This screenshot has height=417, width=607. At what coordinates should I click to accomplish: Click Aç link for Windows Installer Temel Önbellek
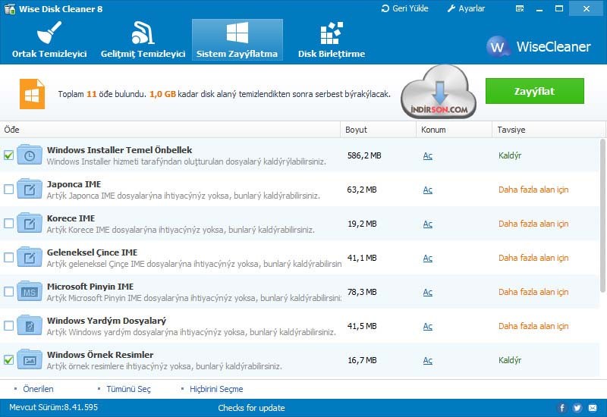point(427,156)
